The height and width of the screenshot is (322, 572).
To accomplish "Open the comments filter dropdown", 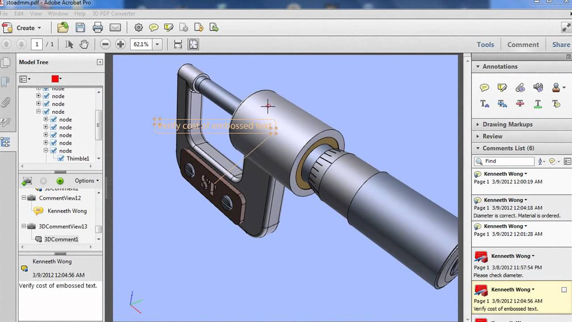I will tap(554, 161).
